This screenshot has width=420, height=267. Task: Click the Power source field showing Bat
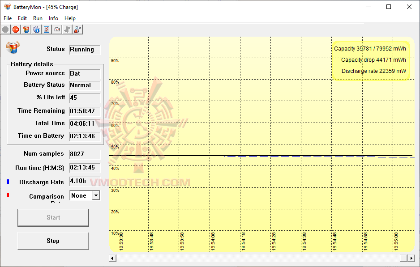85,74
